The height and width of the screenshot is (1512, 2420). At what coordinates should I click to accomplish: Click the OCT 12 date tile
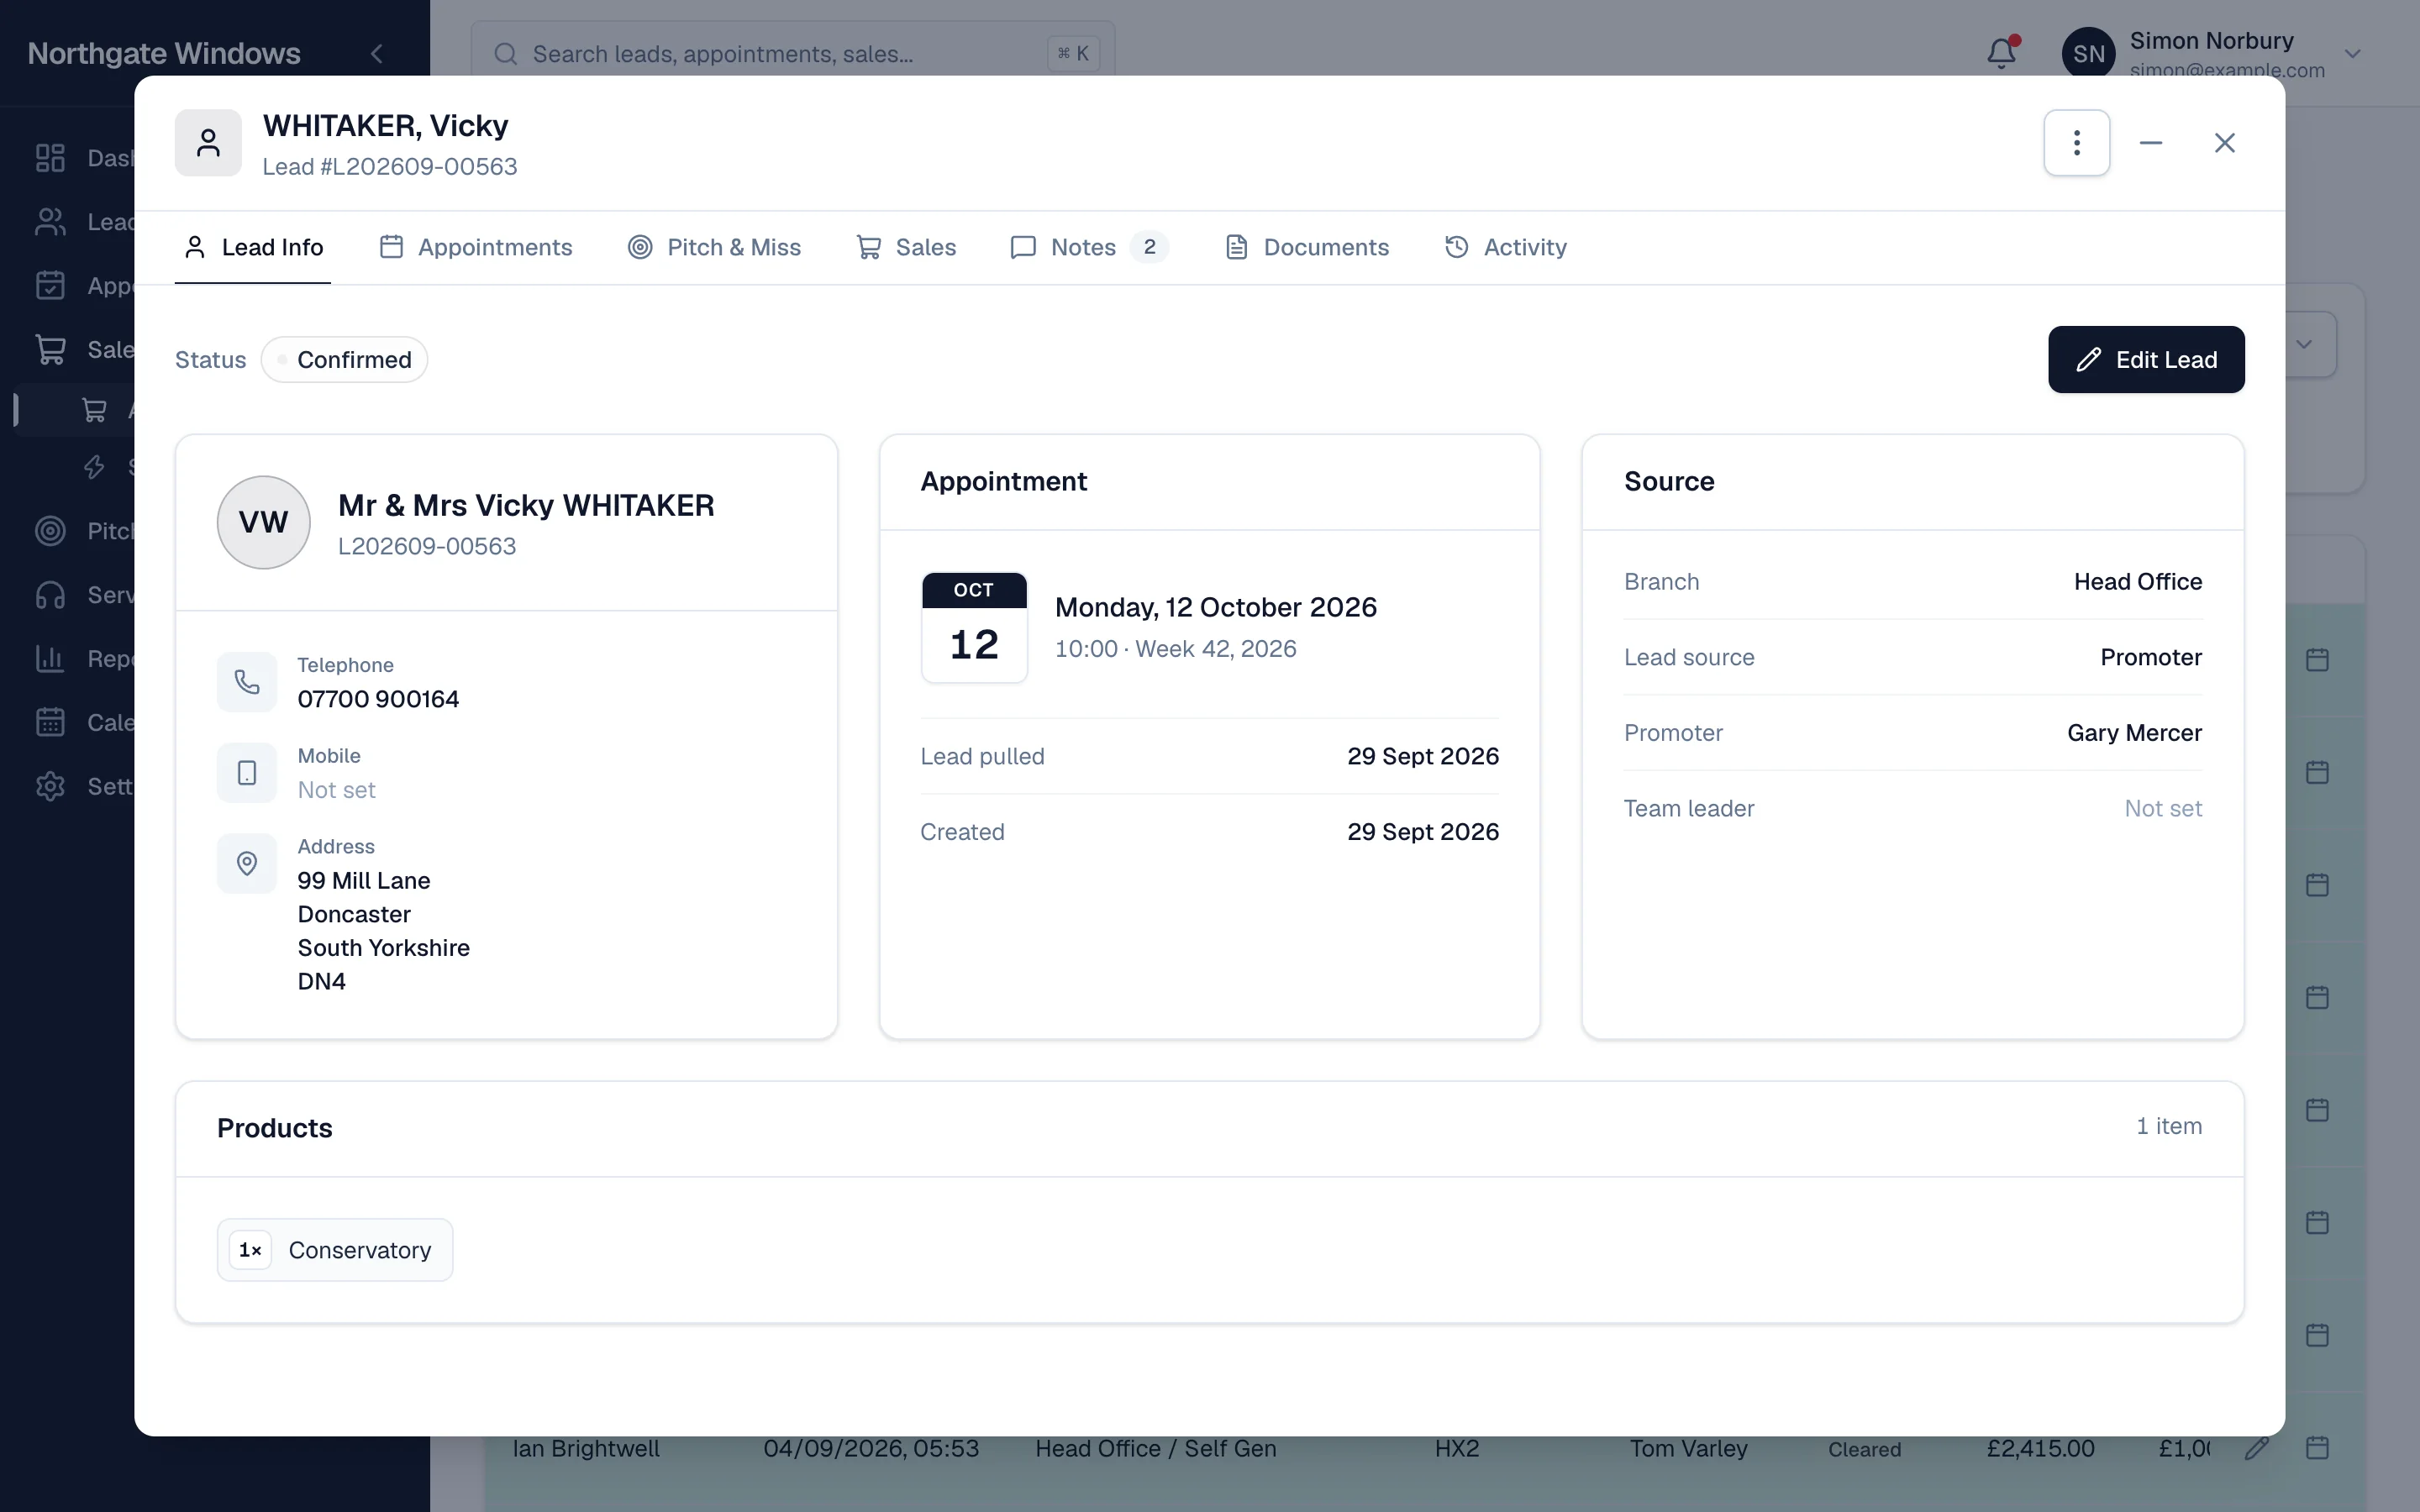974,627
